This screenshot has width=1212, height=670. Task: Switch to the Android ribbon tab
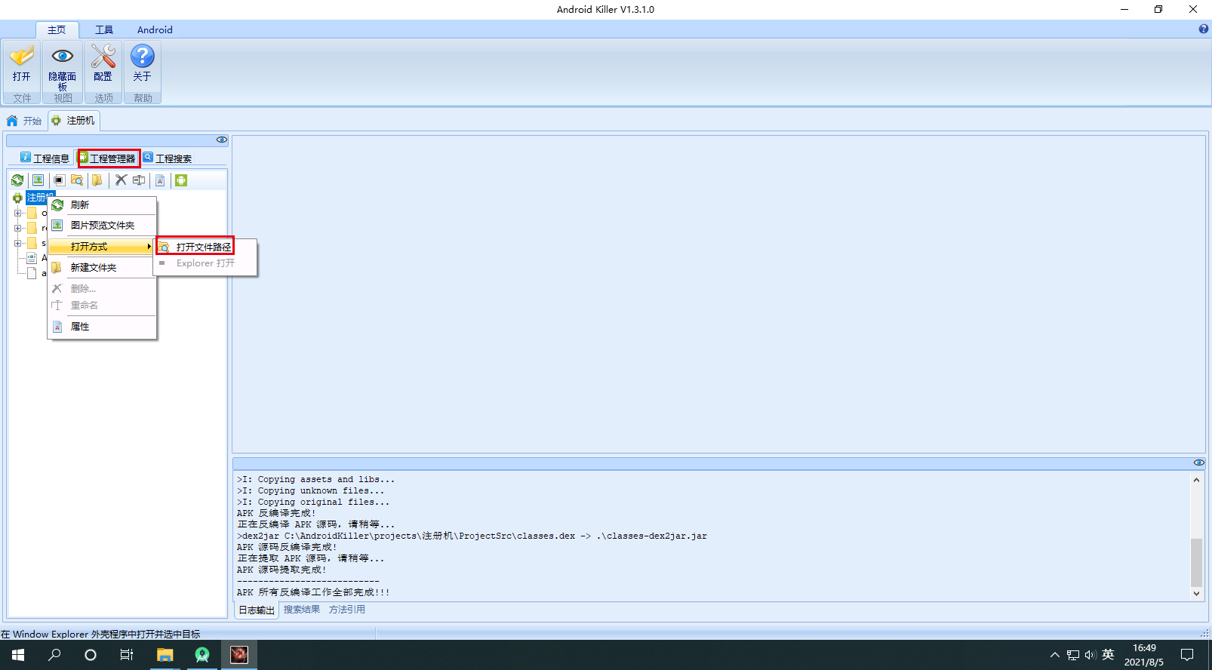pyautogui.click(x=155, y=29)
